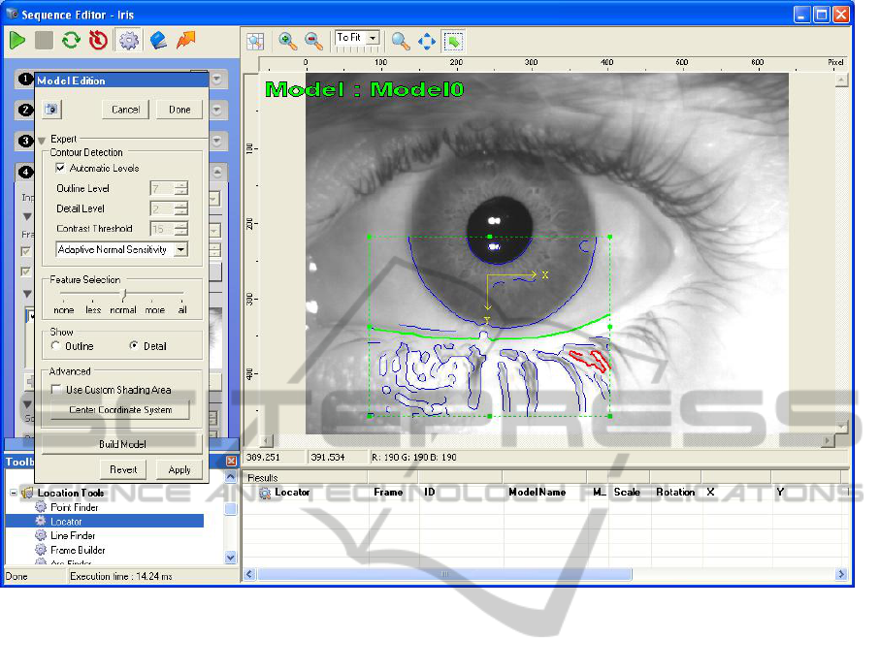This screenshot has height=671, width=880.
Task: Click the green continuous loop arrows icon
Action: coord(71,40)
